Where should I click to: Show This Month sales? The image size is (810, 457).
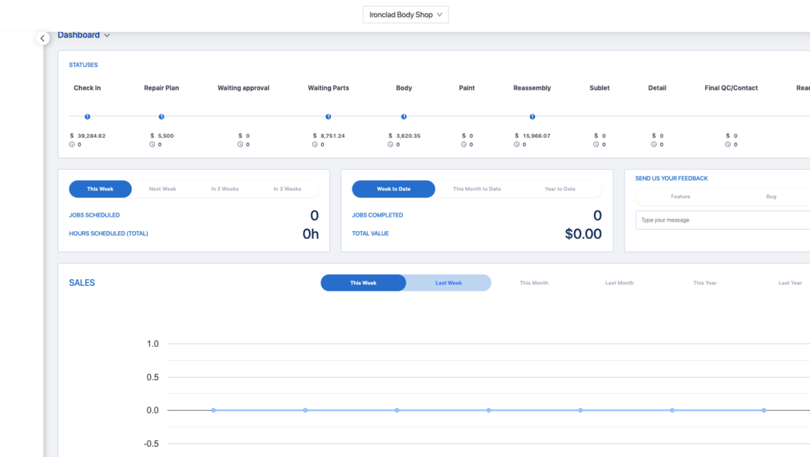(x=534, y=283)
